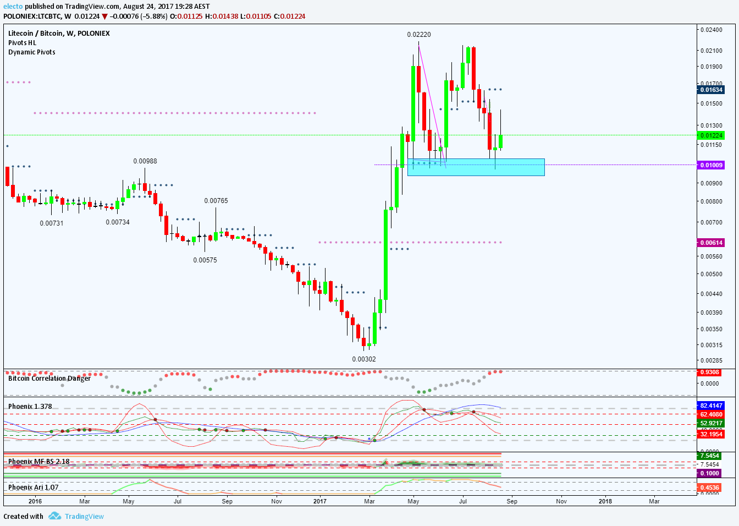Open the electo author profile link
Image resolution: width=739 pixels, height=526 pixels.
(13, 7)
